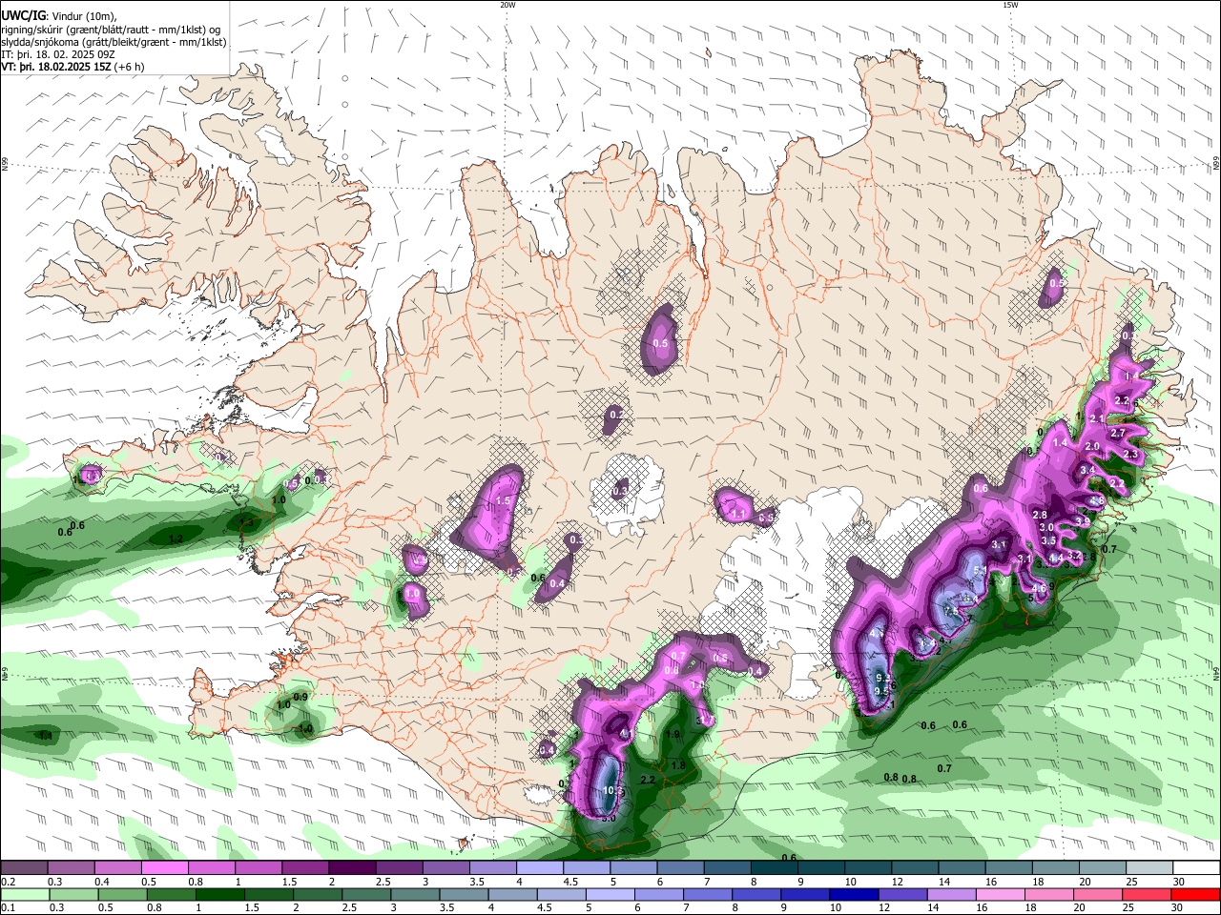
Task: Pick the dark purple 2 swatch in the snow legend
Action: [x=351, y=868]
